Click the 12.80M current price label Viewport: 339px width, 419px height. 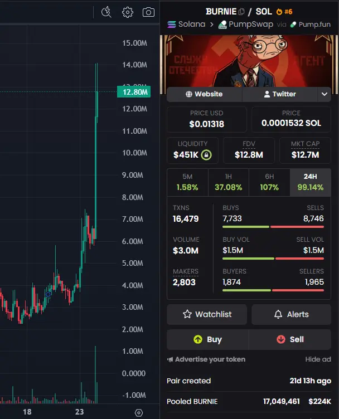pyautogui.click(x=134, y=92)
